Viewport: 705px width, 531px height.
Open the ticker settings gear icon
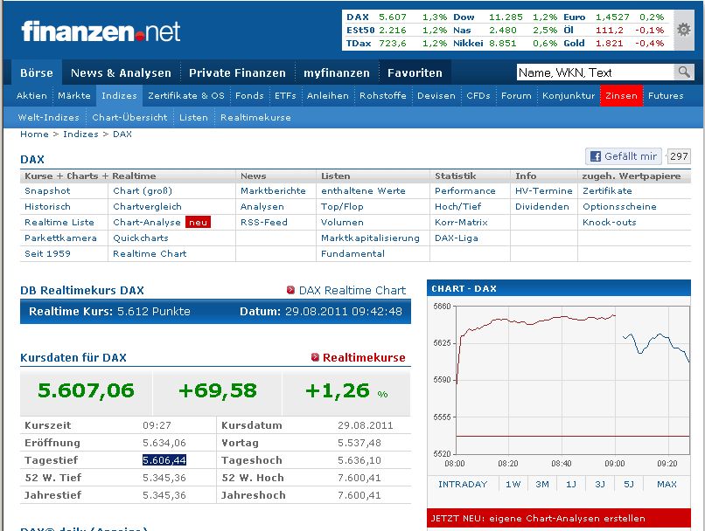[x=683, y=30]
